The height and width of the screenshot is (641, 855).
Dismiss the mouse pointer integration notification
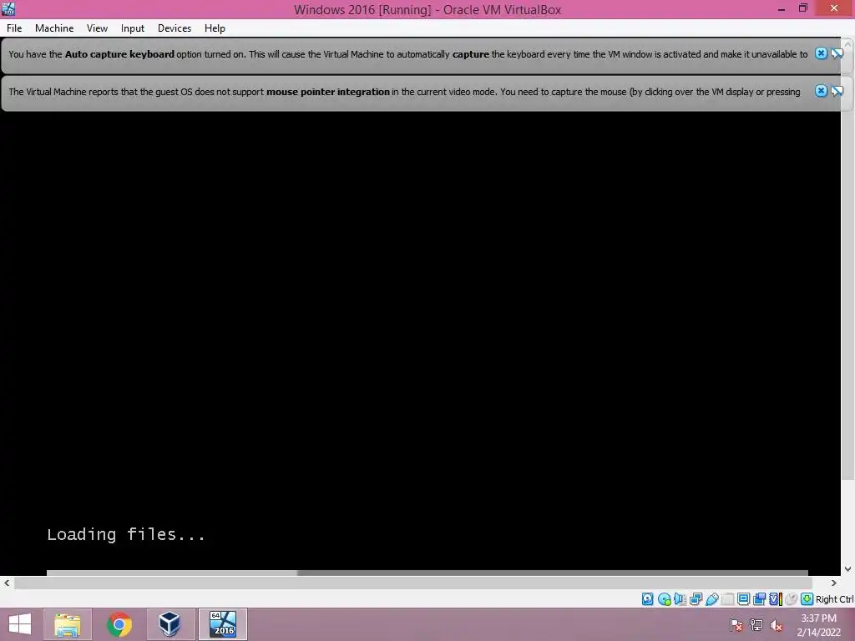click(821, 91)
